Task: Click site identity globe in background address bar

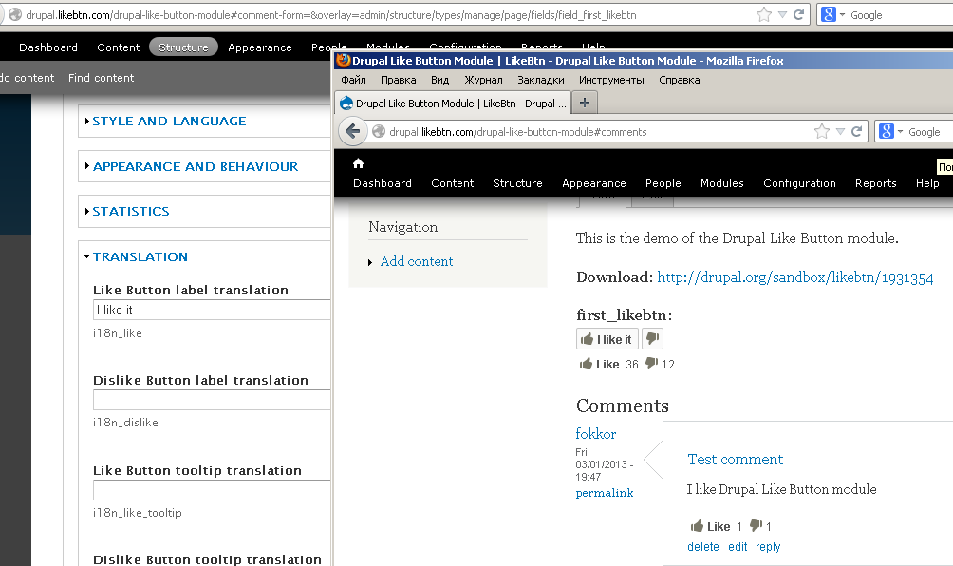Action: (14, 14)
